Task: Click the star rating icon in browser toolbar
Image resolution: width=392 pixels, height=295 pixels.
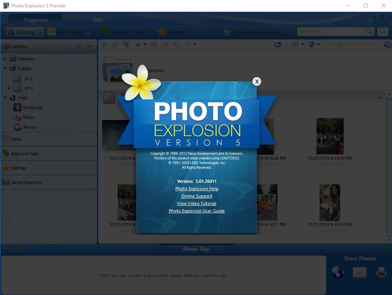Action: pos(138,44)
